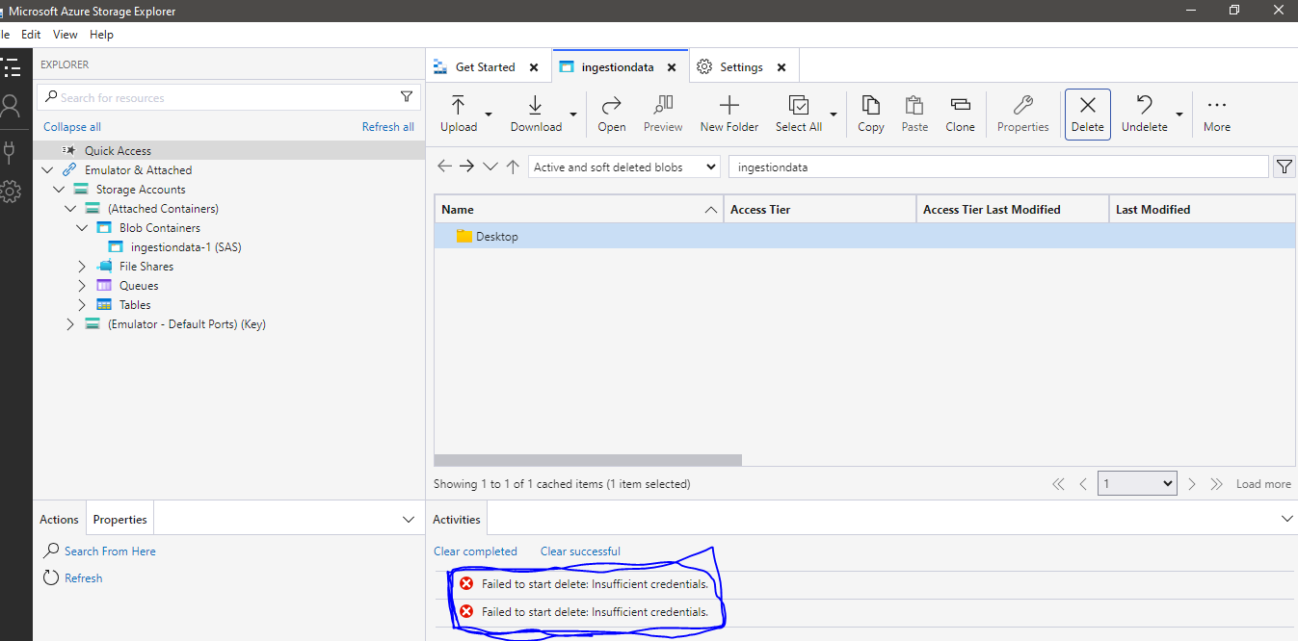The image size is (1298, 641).
Task: Open the Edit menu
Action: (31, 34)
